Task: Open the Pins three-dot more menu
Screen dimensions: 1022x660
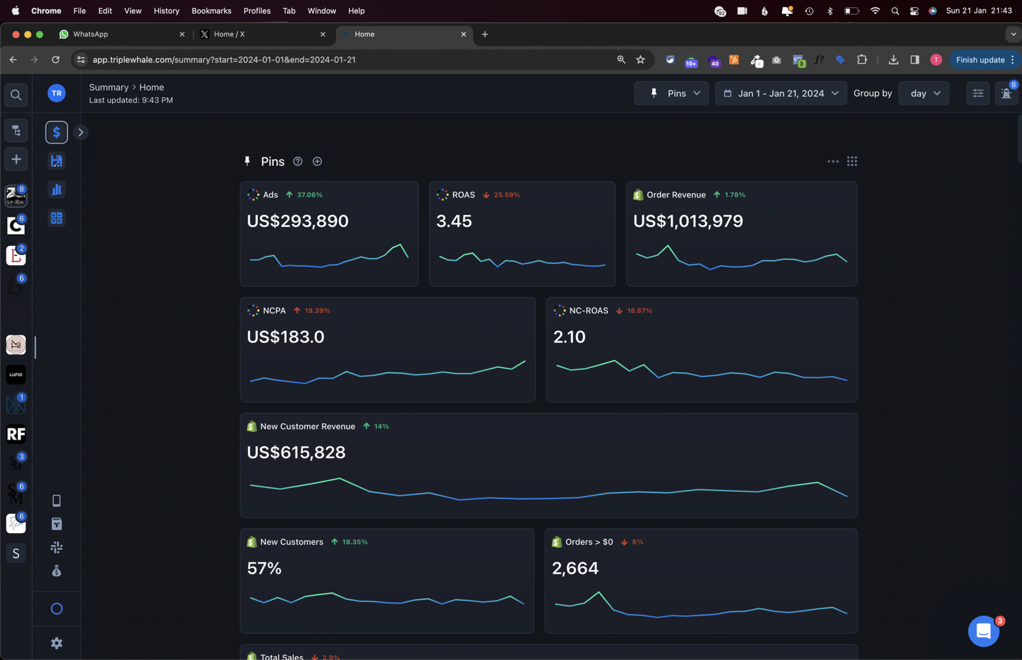Action: 833,162
